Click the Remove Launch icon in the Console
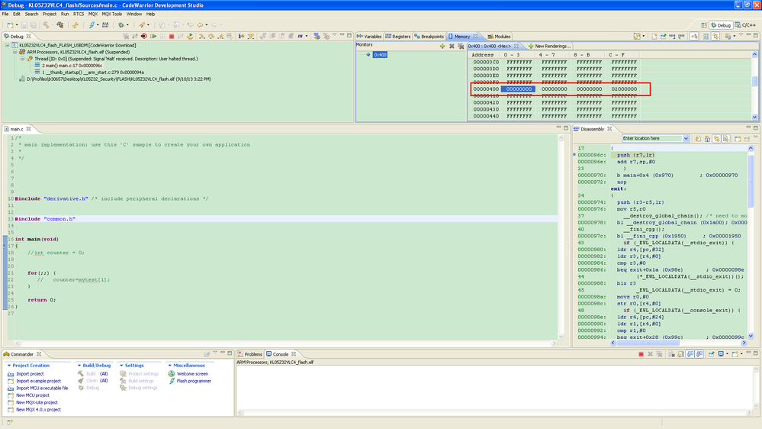 coord(650,354)
